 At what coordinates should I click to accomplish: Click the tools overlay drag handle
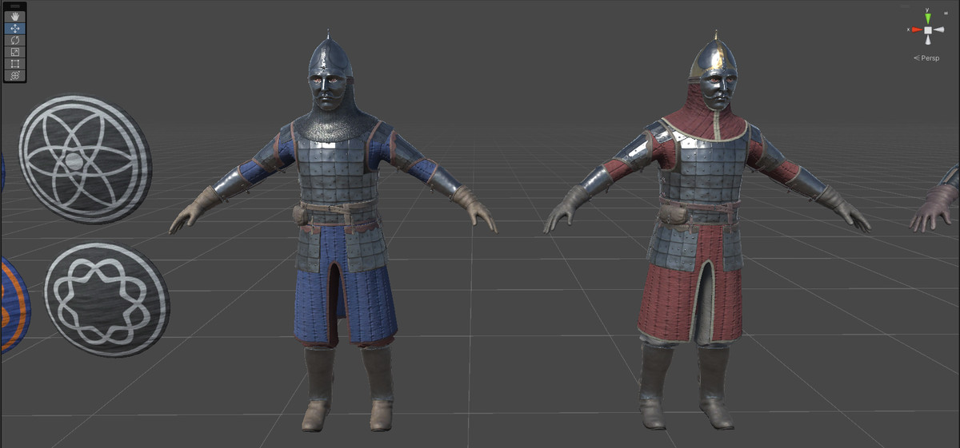(14, 6)
